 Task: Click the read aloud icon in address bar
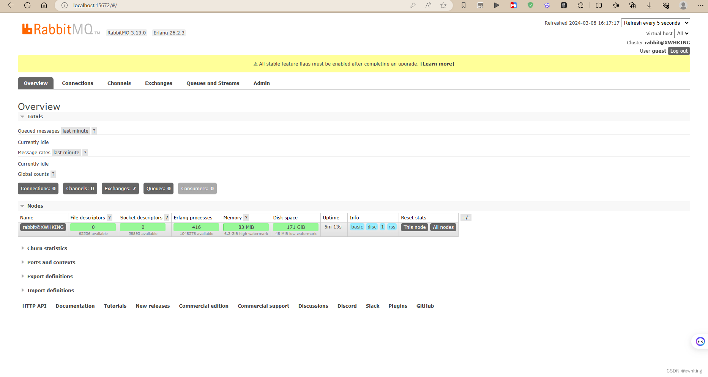pyautogui.click(x=428, y=5)
